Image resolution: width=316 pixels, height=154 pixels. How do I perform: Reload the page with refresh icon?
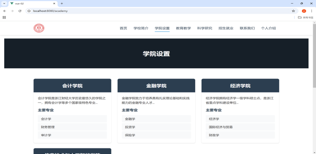(x=20, y=11)
